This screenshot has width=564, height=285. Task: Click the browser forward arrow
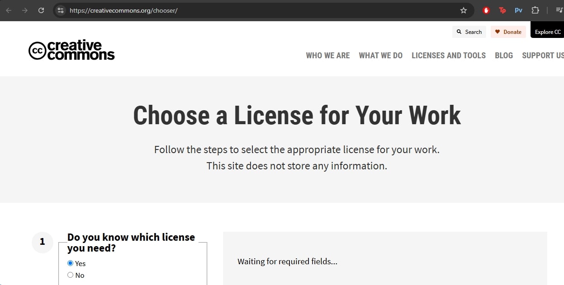click(x=25, y=10)
